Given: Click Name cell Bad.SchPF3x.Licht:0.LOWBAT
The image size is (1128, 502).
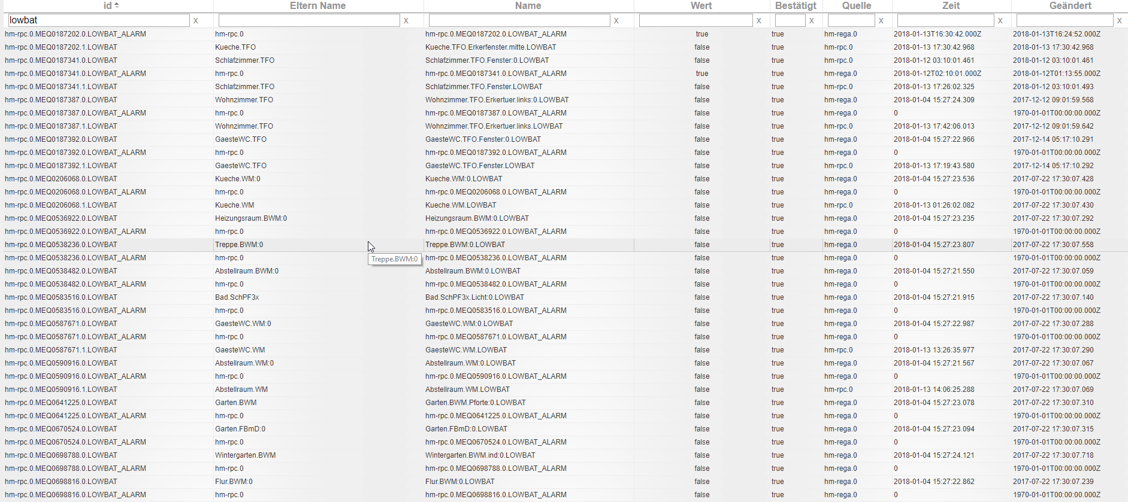Looking at the screenshot, I should 475,297.
